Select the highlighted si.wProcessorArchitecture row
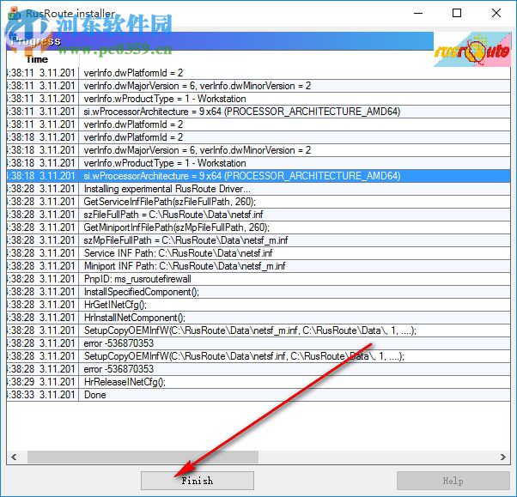The image size is (517, 497). (258, 176)
